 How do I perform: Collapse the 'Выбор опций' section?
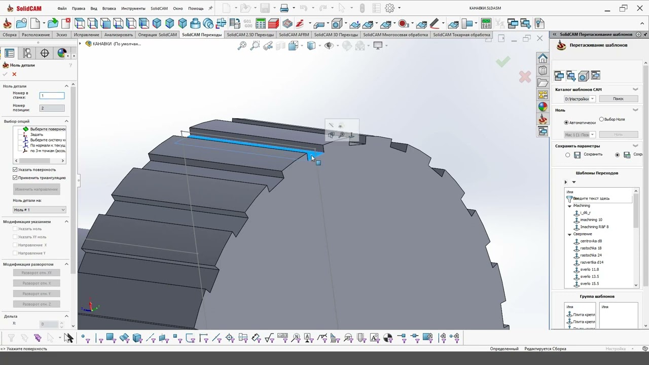click(66, 122)
